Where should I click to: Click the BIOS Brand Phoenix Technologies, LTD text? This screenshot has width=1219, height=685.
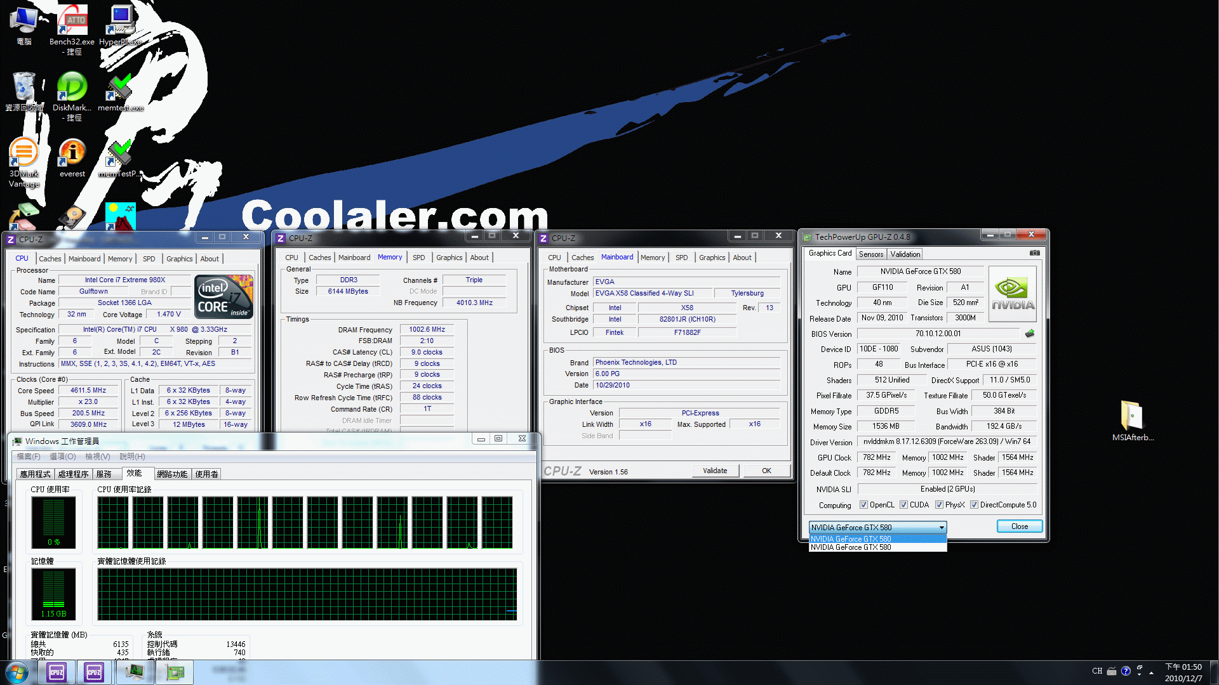pos(636,363)
